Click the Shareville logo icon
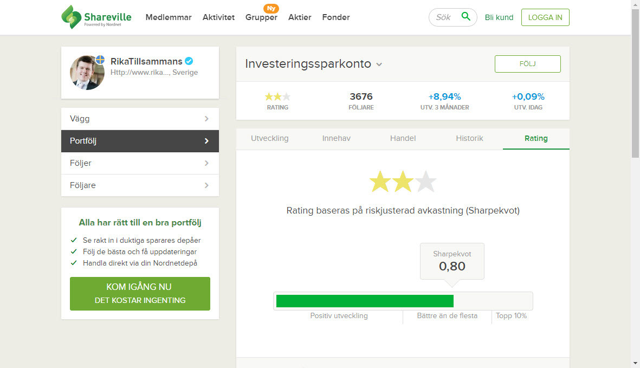This screenshot has width=640, height=368. 72,17
